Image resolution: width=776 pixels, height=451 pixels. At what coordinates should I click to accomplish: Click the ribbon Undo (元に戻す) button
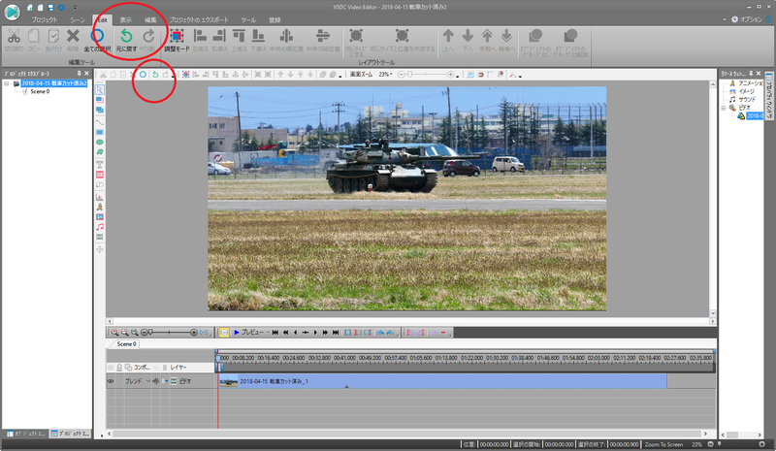126,40
